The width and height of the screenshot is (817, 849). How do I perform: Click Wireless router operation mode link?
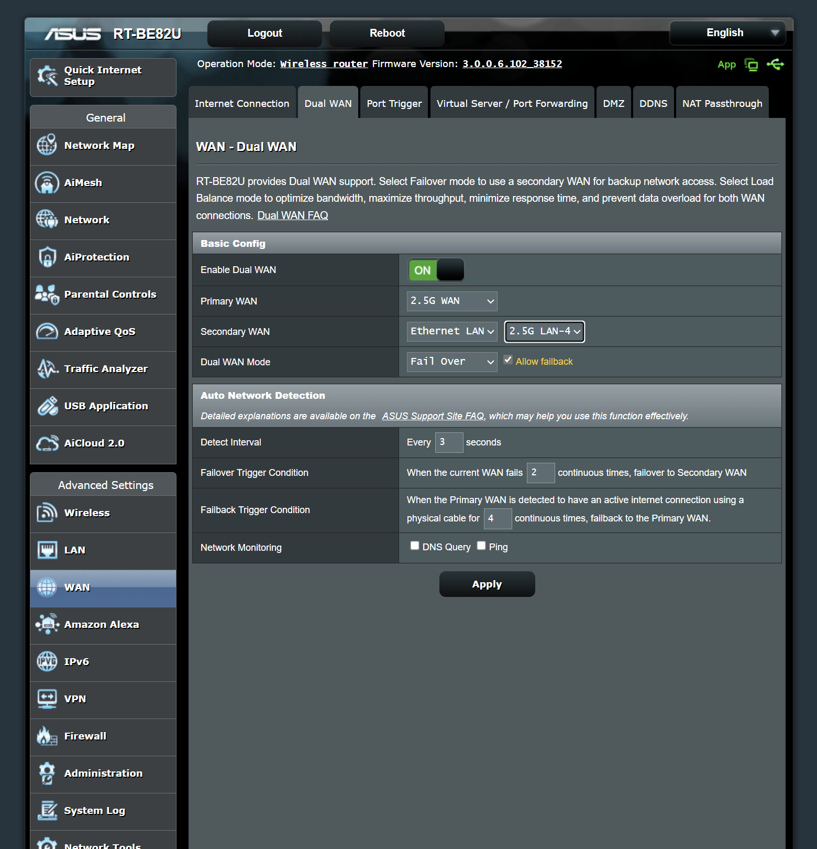(x=324, y=64)
